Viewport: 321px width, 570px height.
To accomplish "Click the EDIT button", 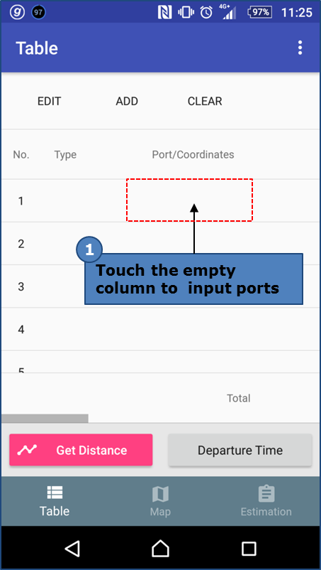I will pos(50,101).
